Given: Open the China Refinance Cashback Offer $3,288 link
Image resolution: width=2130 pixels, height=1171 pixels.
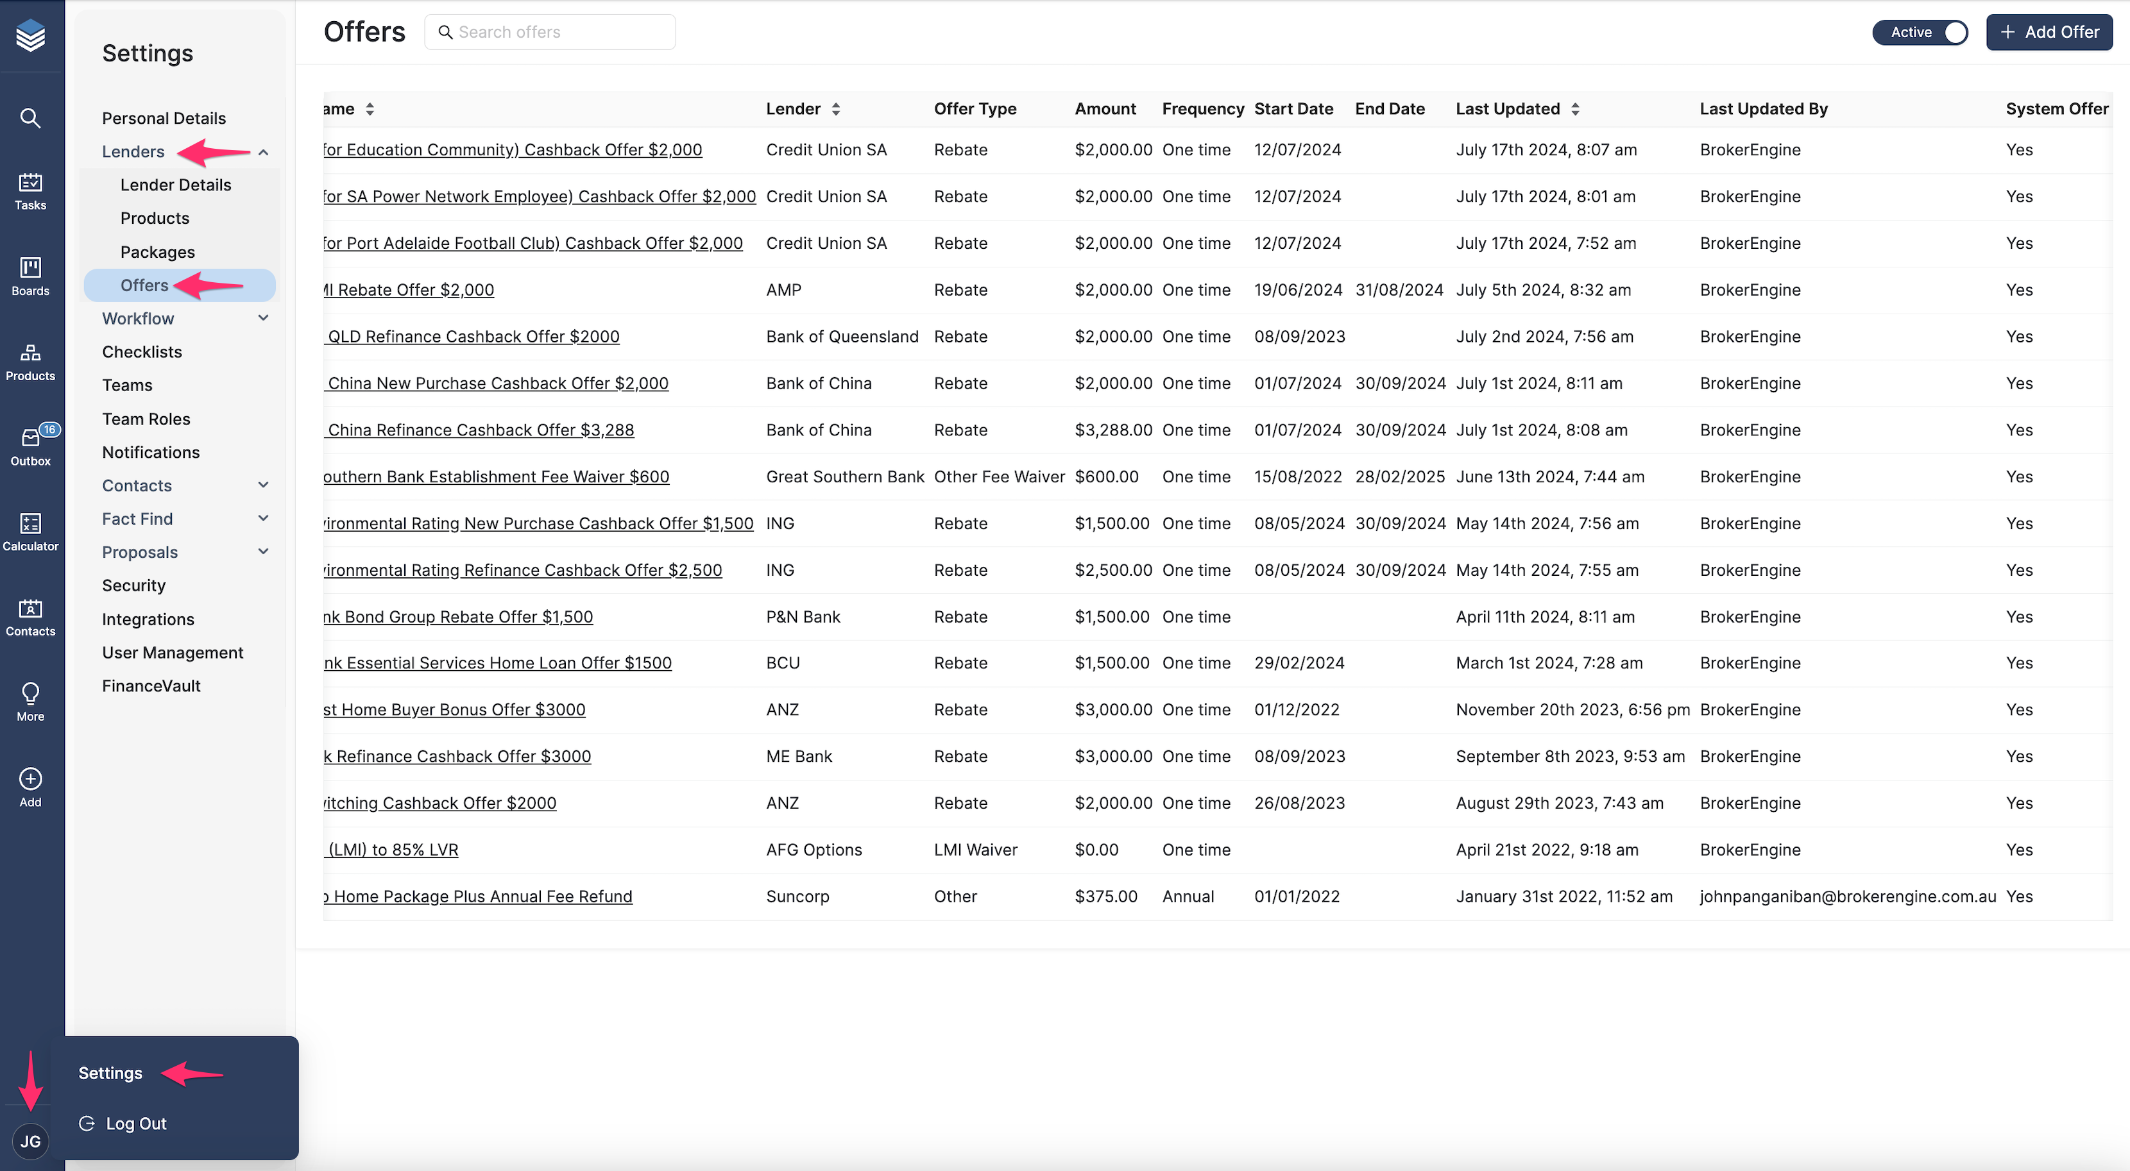Looking at the screenshot, I should [x=480, y=430].
